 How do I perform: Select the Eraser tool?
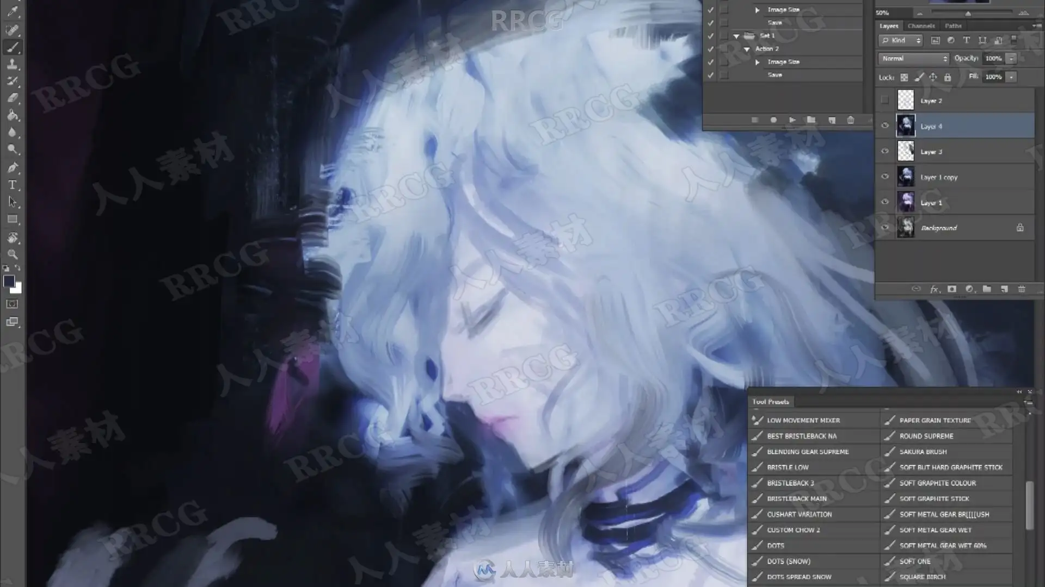[x=13, y=98]
